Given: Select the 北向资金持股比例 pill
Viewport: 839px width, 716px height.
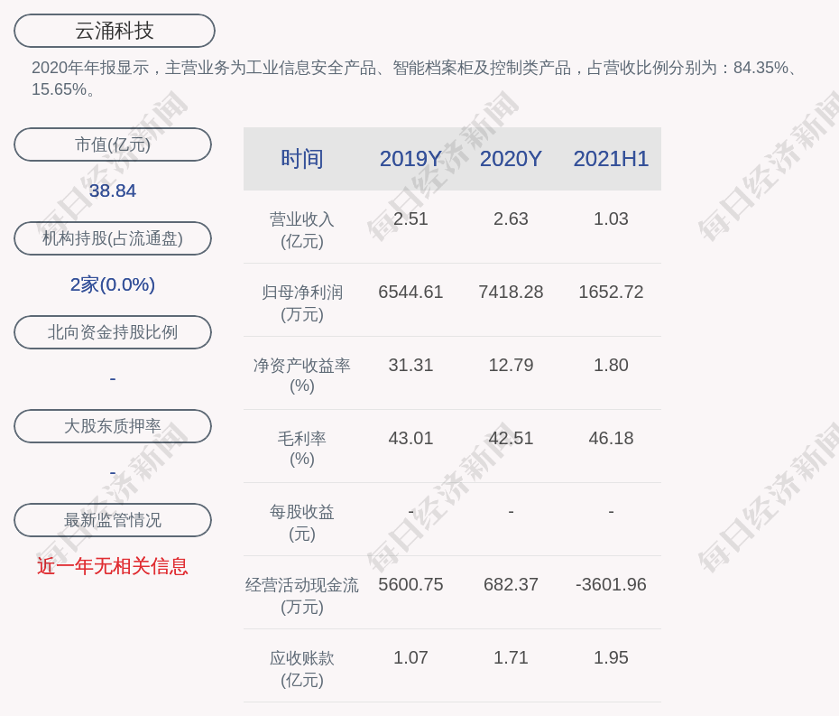Looking at the screenshot, I should [113, 332].
